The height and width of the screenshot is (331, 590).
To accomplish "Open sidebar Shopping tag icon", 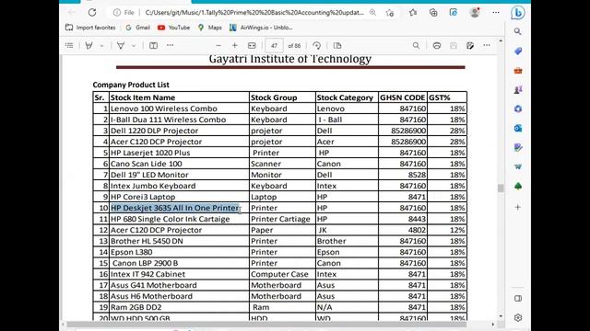I will (x=518, y=51).
